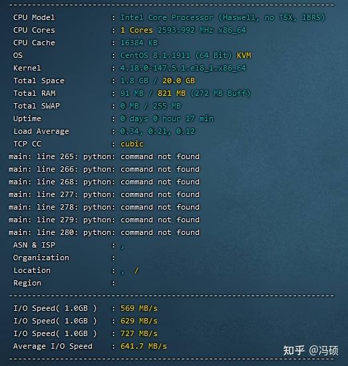The image size is (348, 366).
Task: Click error line 'main: line 277'
Action: pos(104,194)
